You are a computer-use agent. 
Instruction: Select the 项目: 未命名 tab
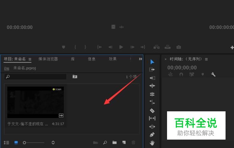coord(15,59)
